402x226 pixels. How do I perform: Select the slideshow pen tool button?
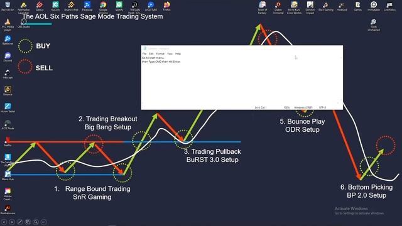tap(19, 222)
